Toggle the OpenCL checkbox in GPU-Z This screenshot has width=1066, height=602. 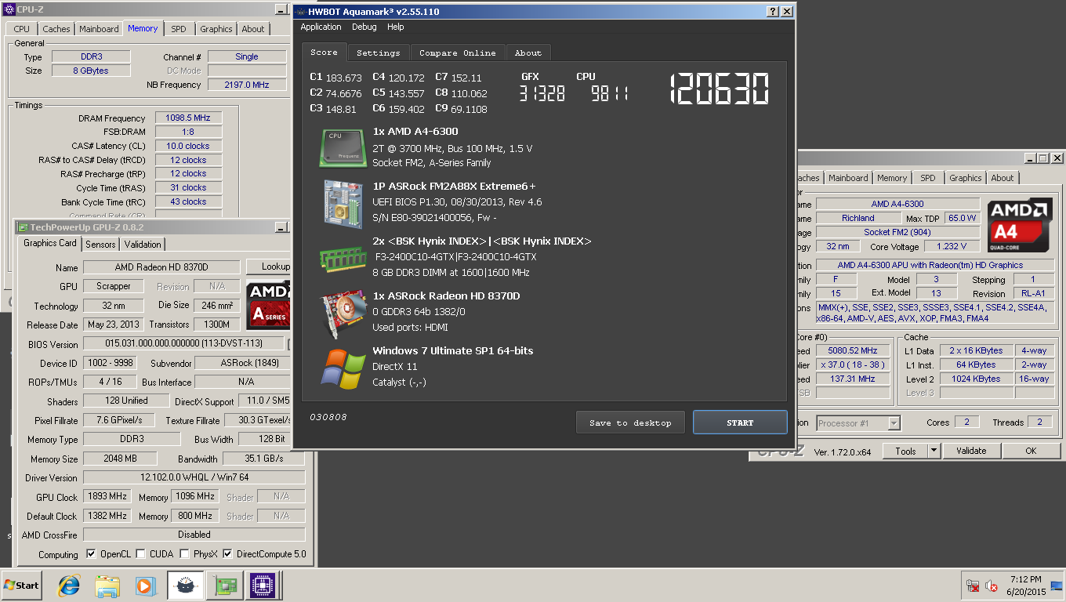click(91, 554)
